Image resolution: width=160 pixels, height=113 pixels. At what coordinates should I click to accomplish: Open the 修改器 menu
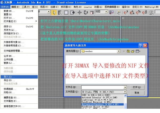[66, 7]
